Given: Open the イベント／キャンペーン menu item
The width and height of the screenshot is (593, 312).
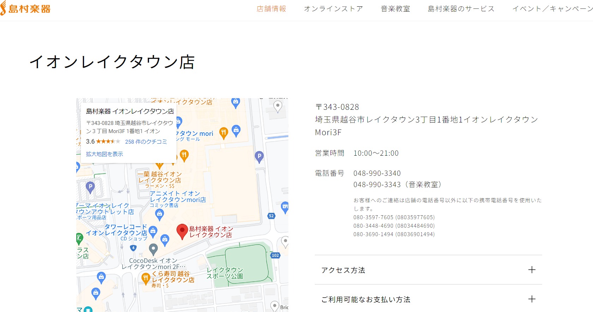Looking at the screenshot, I should tap(553, 9).
